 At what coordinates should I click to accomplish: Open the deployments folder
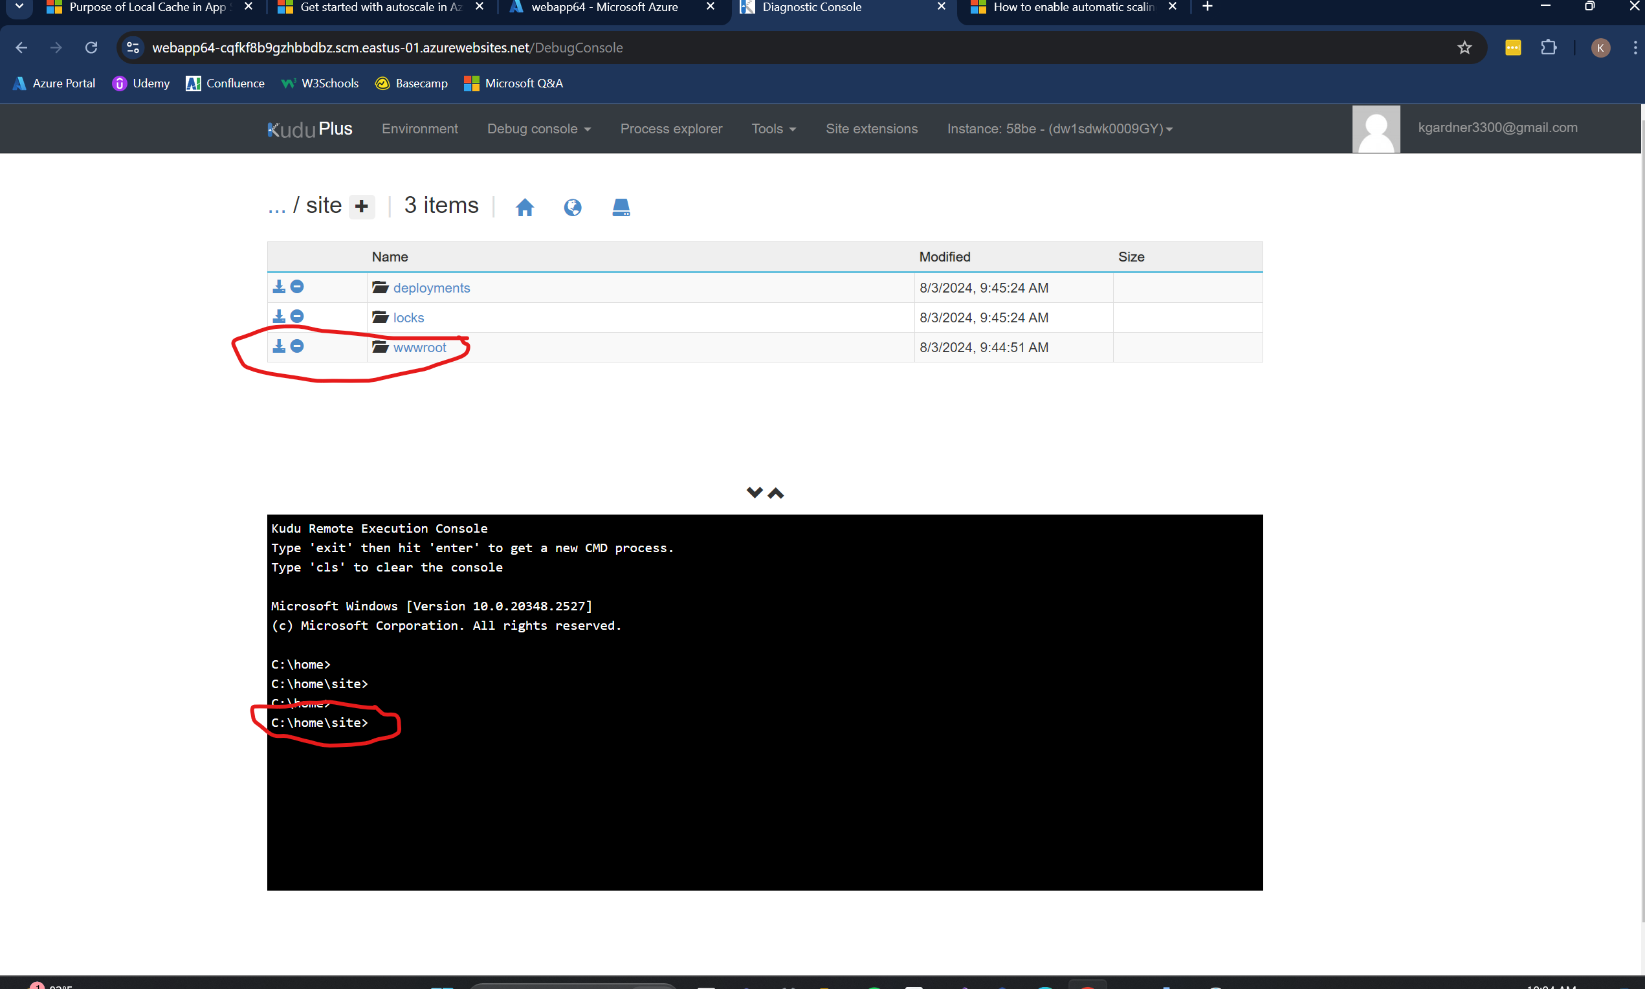click(x=431, y=288)
